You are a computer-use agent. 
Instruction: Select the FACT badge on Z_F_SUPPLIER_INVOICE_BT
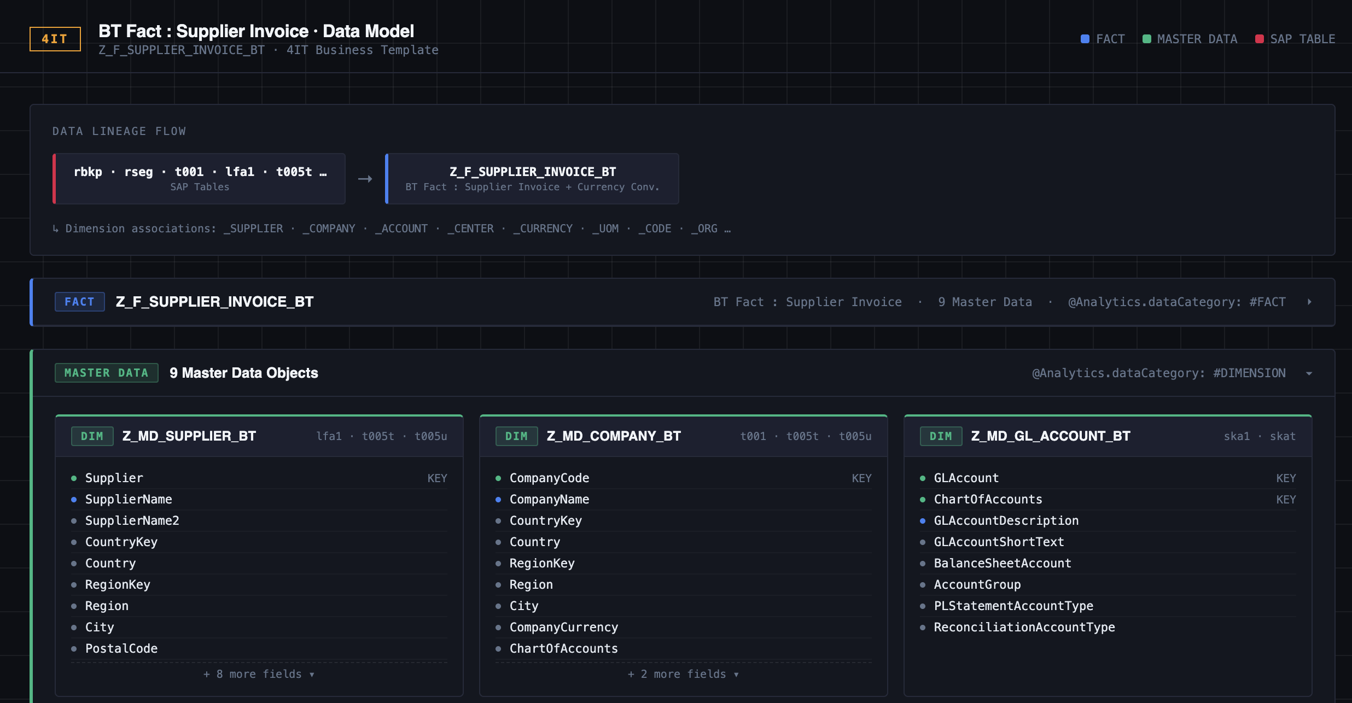tap(80, 301)
